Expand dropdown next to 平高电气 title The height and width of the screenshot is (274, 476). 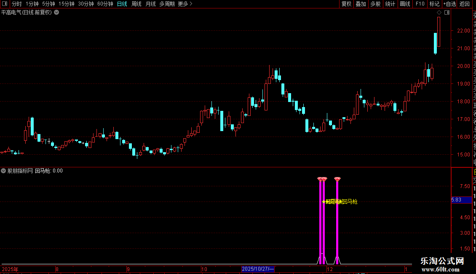[x=56, y=13]
